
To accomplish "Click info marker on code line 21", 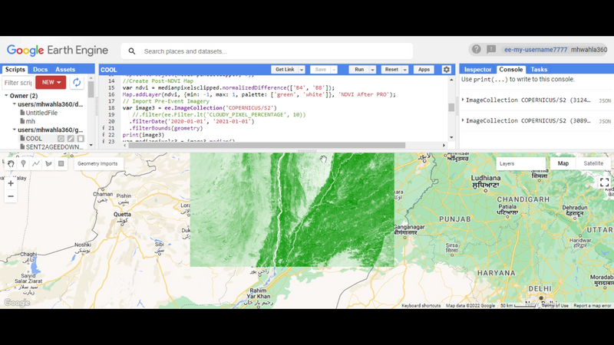I will (x=104, y=128).
